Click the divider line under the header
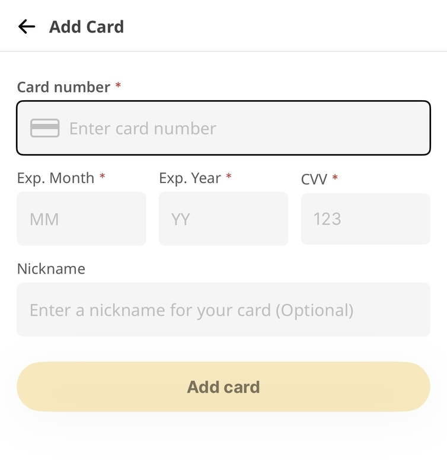The image size is (447, 474). (x=223, y=52)
